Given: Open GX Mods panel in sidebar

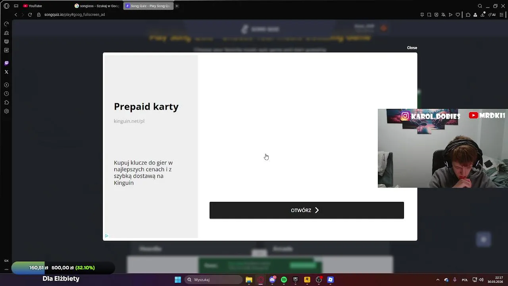Looking at the screenshot, I should (x=6, y=41).
